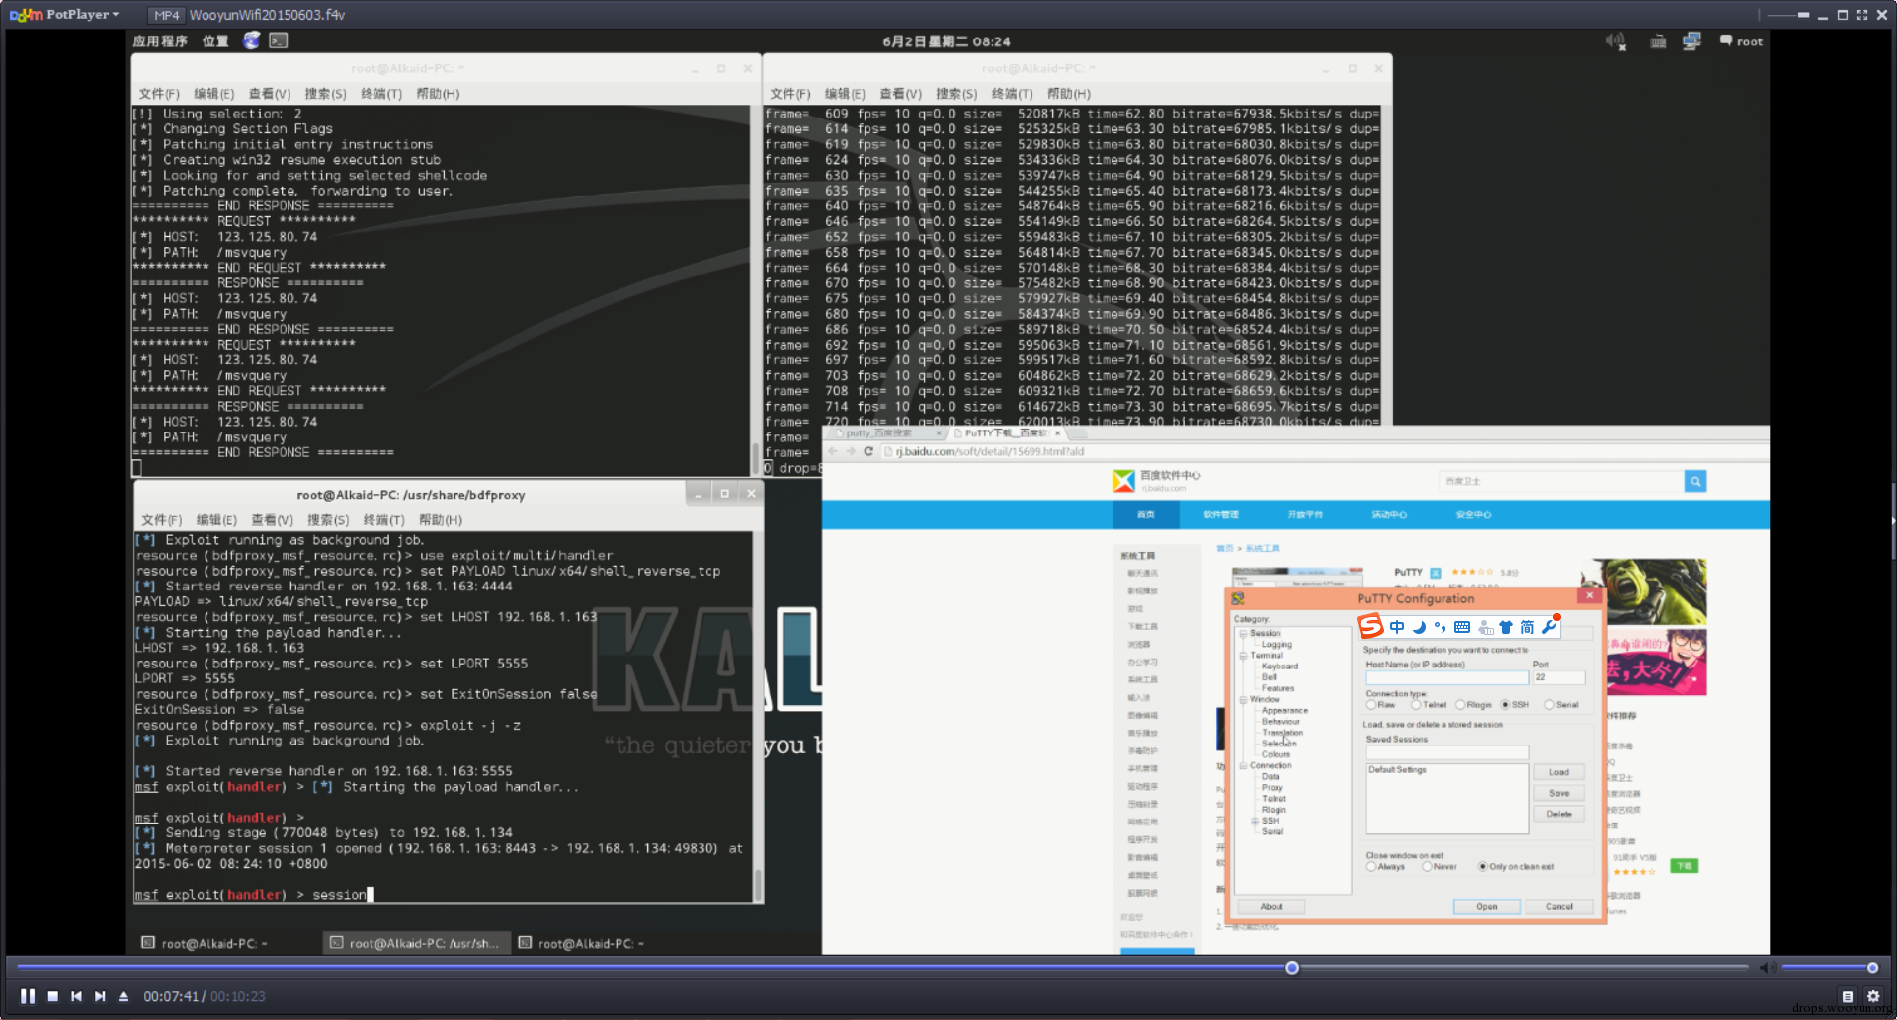This screenshot has height=1020, width=1897.
Task: Collapse the Window tree node in PuTTY
Action: (x=1243, y=699)
